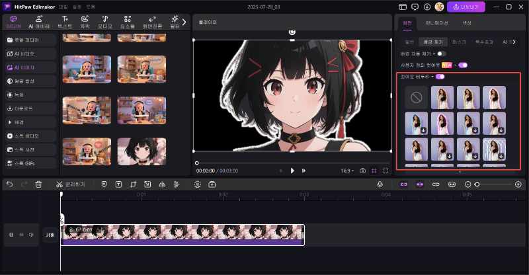Open the Filter tab with the sparkle icon
Viewport: 529px width, 275px height.
175,22
